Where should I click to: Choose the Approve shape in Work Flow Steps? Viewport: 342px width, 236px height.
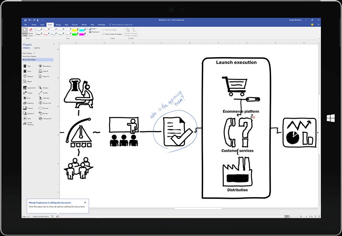click(41, 76)
